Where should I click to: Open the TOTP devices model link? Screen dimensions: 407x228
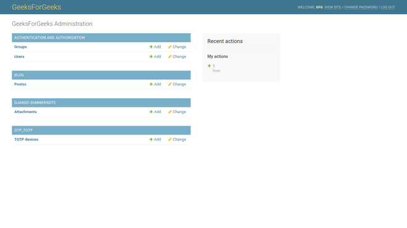[27, 140]
